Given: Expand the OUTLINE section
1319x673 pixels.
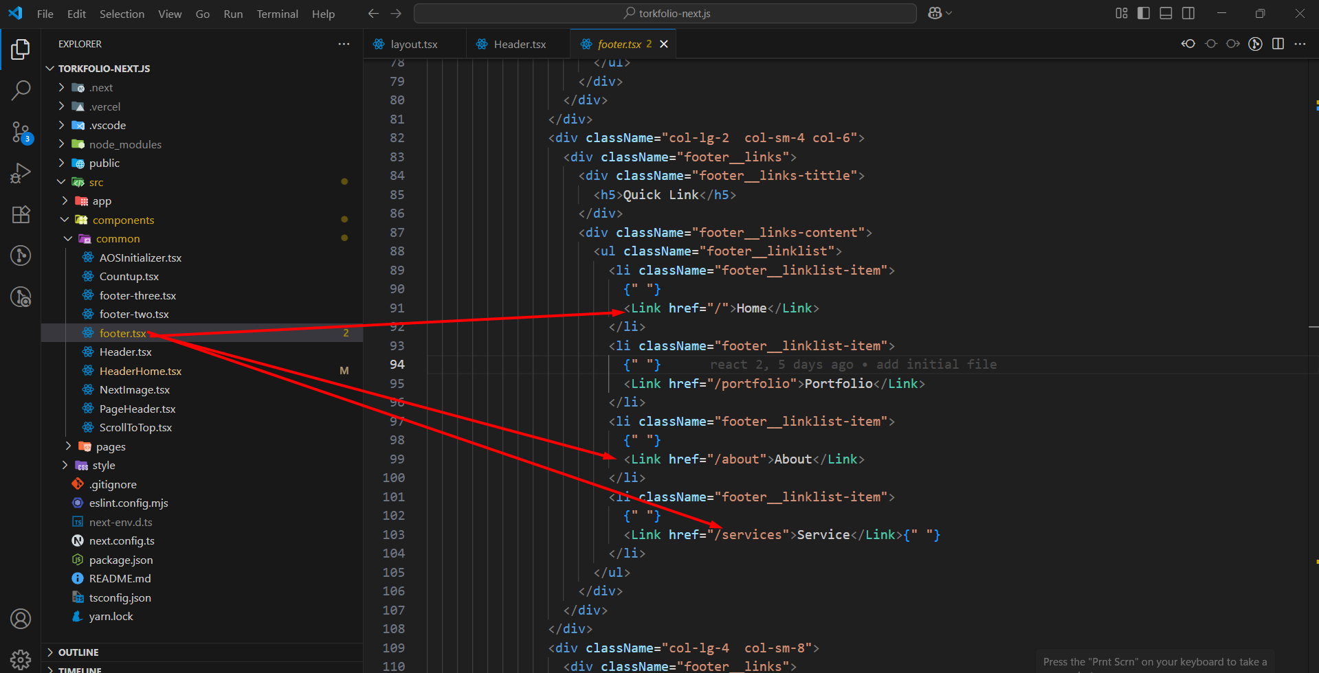Looking at the screenshot, I should point(202,652).
